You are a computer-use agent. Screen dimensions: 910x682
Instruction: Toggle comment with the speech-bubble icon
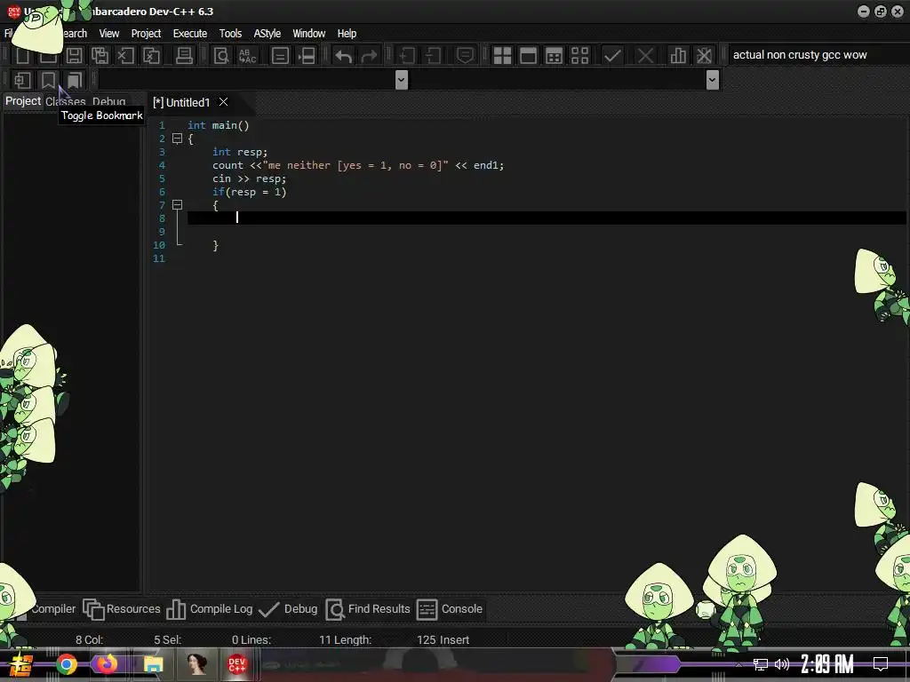(x=464, y=56)
